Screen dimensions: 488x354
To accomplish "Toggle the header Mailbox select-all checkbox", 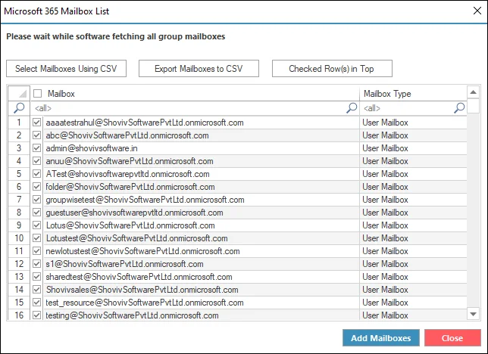I will click(37, 94).
